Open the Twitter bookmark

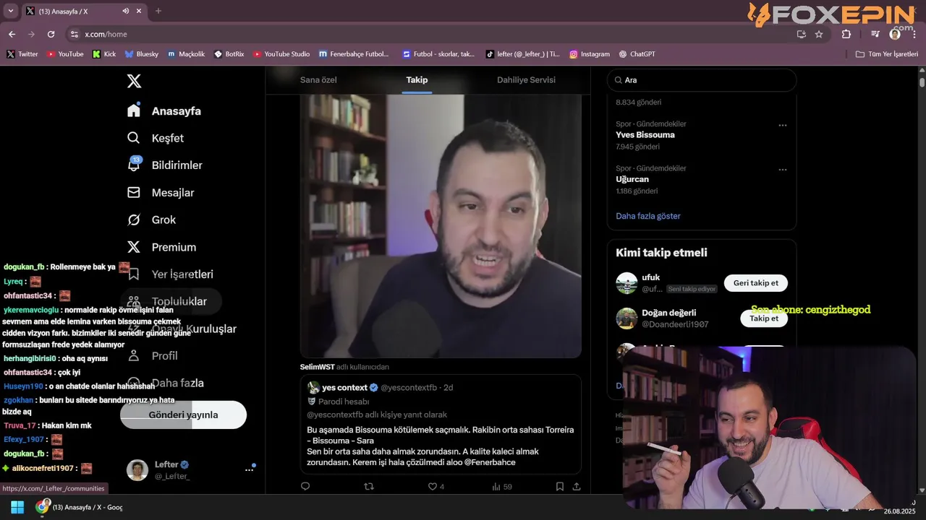(x=22, y=54)
